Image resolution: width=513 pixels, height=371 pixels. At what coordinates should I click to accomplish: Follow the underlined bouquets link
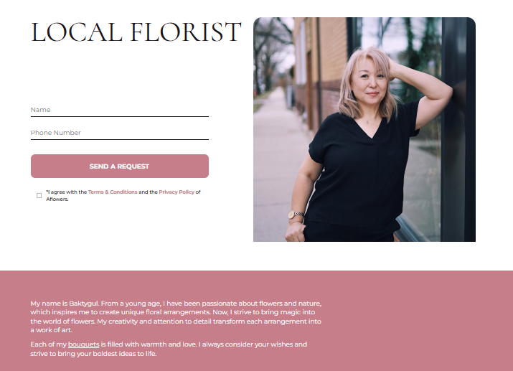coord(83,344)
